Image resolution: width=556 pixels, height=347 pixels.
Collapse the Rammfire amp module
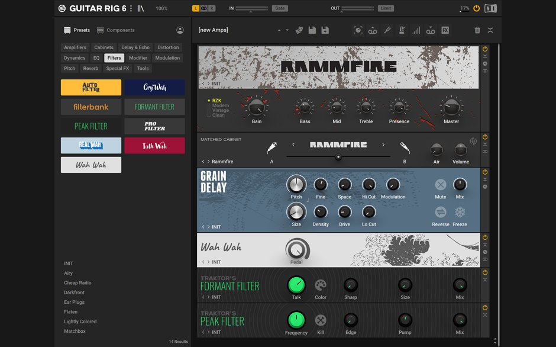pos(485,56)
